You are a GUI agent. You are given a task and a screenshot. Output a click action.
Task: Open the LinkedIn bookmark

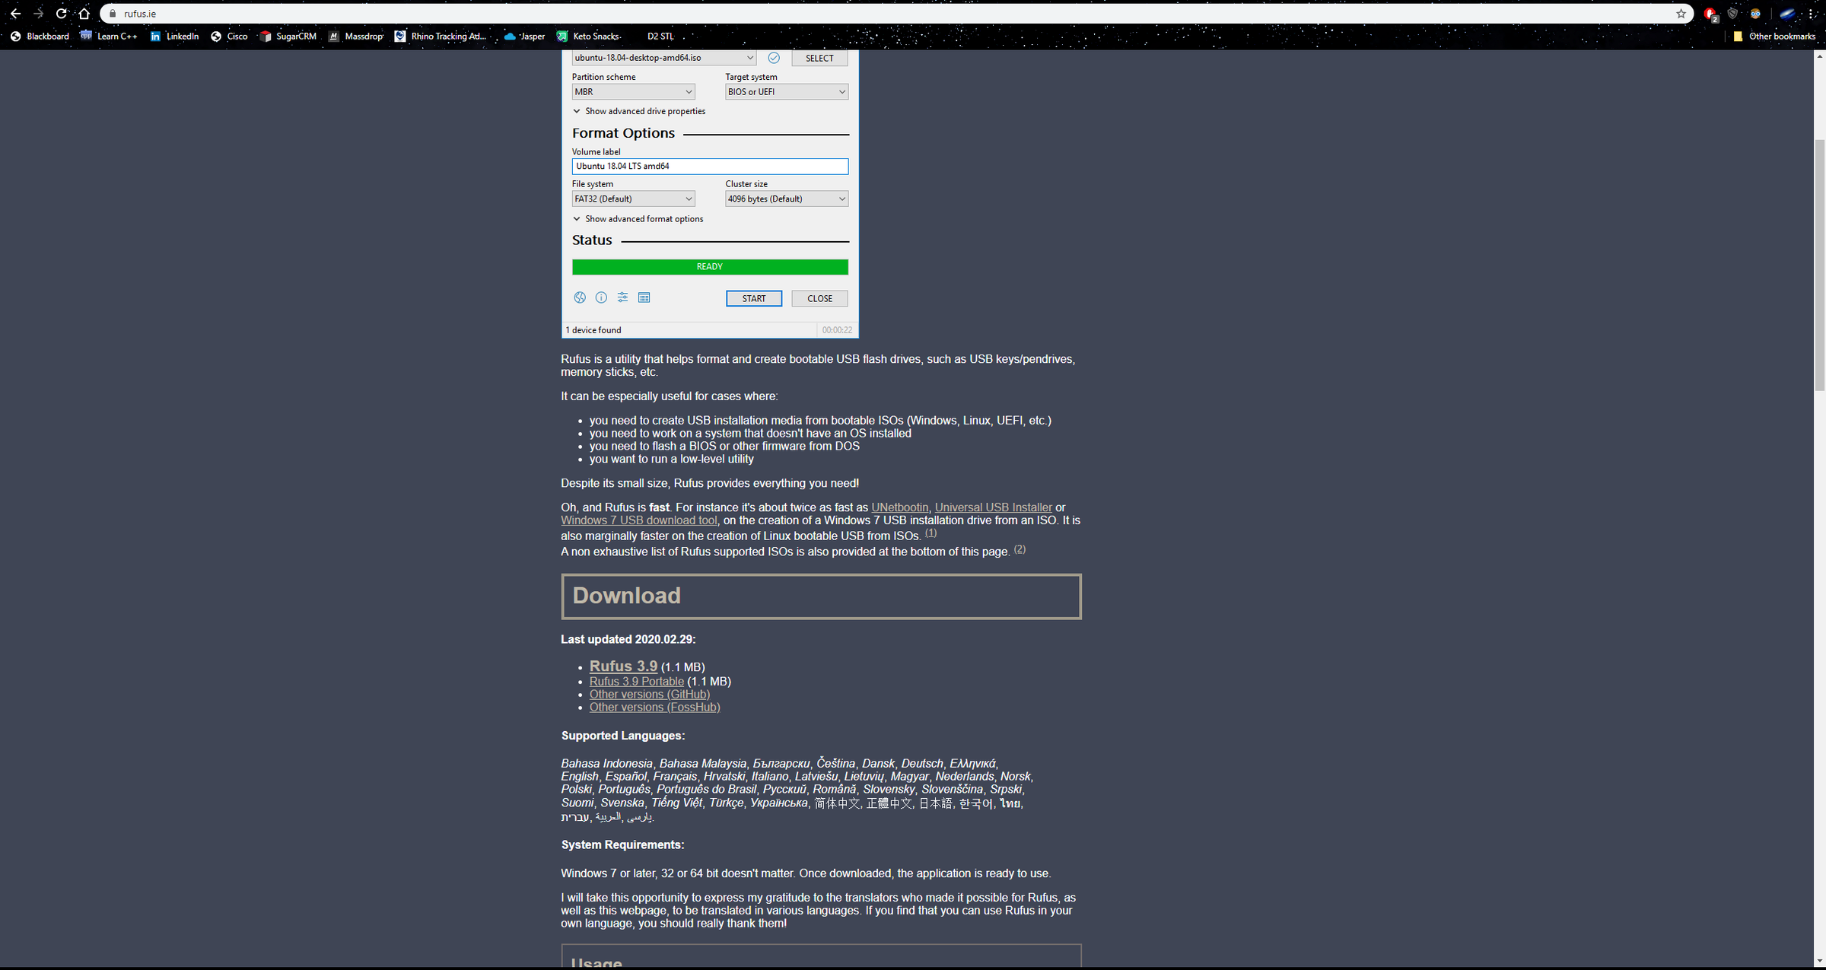click(174, 36)
